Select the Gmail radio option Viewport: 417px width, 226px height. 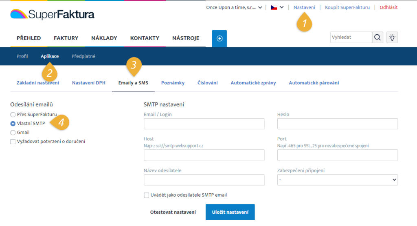click(13, 133)
